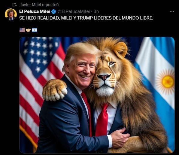Viewport: 179px width, 155px height.
Task: Click the repost arrows icon at top
Action: (x=14, y=5)
